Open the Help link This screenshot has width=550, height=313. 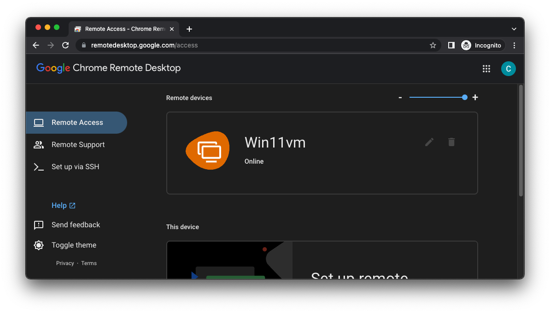64,205
